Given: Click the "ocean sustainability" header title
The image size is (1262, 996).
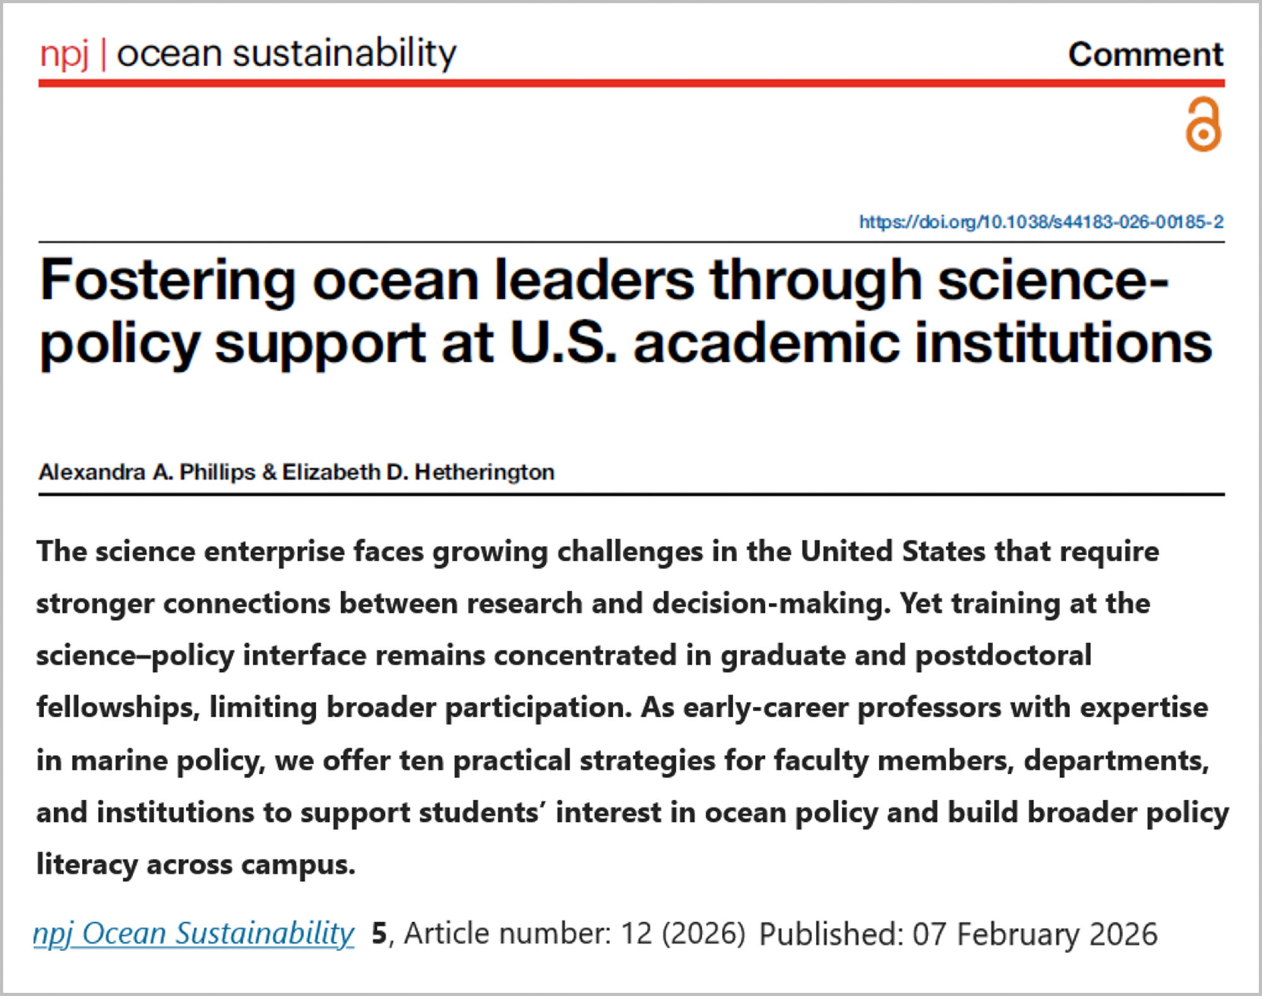Looking at the screenshot, I should click(286, 54).
